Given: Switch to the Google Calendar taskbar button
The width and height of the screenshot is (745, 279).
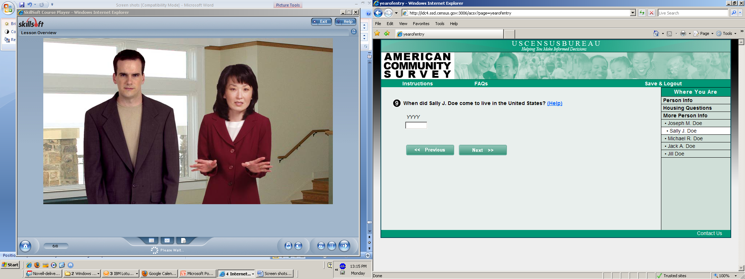Looking at the screenshot, I should [159, 274].
